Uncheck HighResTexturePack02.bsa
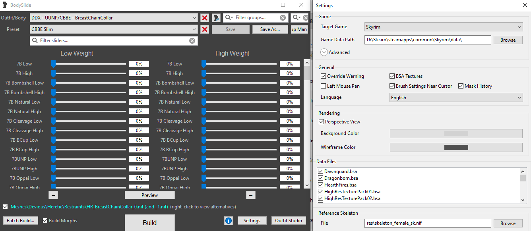The height and width of the screenshot is (231, 531). (x=321, y=198)
